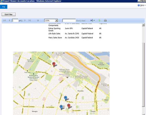Print the report via printer icon
The height and width of the screenshot is (115, 146).
105,20
